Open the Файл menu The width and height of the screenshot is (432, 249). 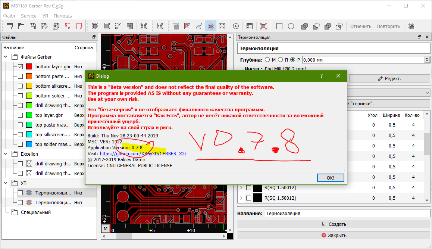click(x=9, y=16)
